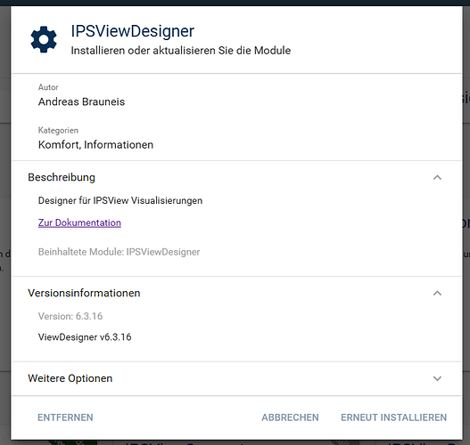Click the dimmed backdrop left of dialog
Screen dimensions: 470x445
[5, 209]
